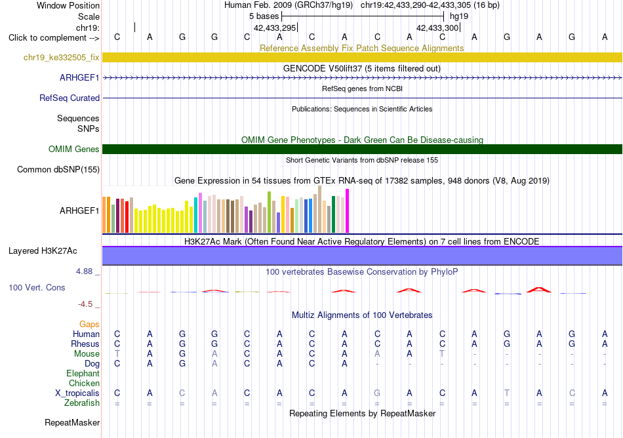Click the 100 Vert. Cons label
The image size is (623, 438).
pyautogui.click(x=37, y=287)
